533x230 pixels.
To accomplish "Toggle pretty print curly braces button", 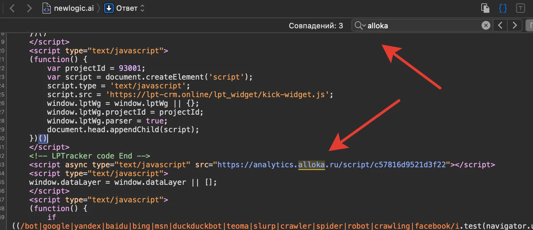I will click(503, 8).
